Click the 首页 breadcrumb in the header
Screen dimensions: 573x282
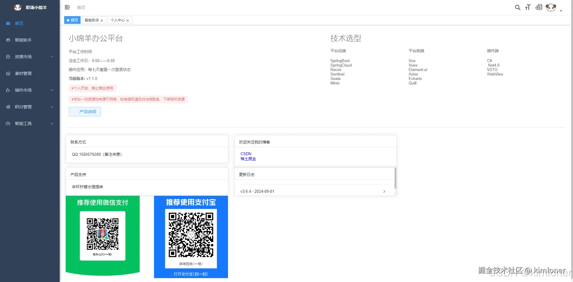coord(81,7)
